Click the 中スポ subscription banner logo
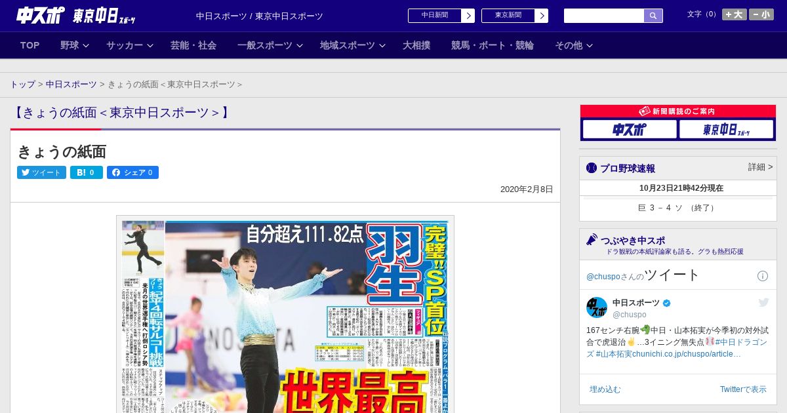This screenshot has width=787, height=413. click(x=630, y=129)
